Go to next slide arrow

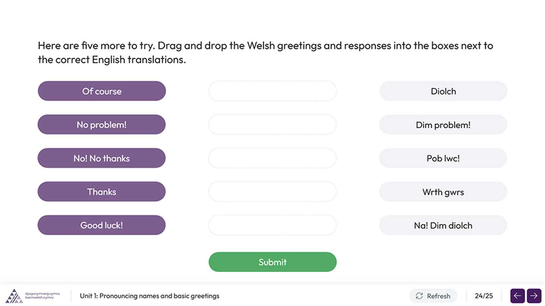(534, 296)
